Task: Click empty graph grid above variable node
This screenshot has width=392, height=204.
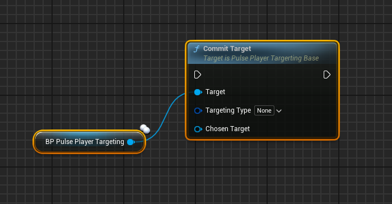Action: coord(87,75)
